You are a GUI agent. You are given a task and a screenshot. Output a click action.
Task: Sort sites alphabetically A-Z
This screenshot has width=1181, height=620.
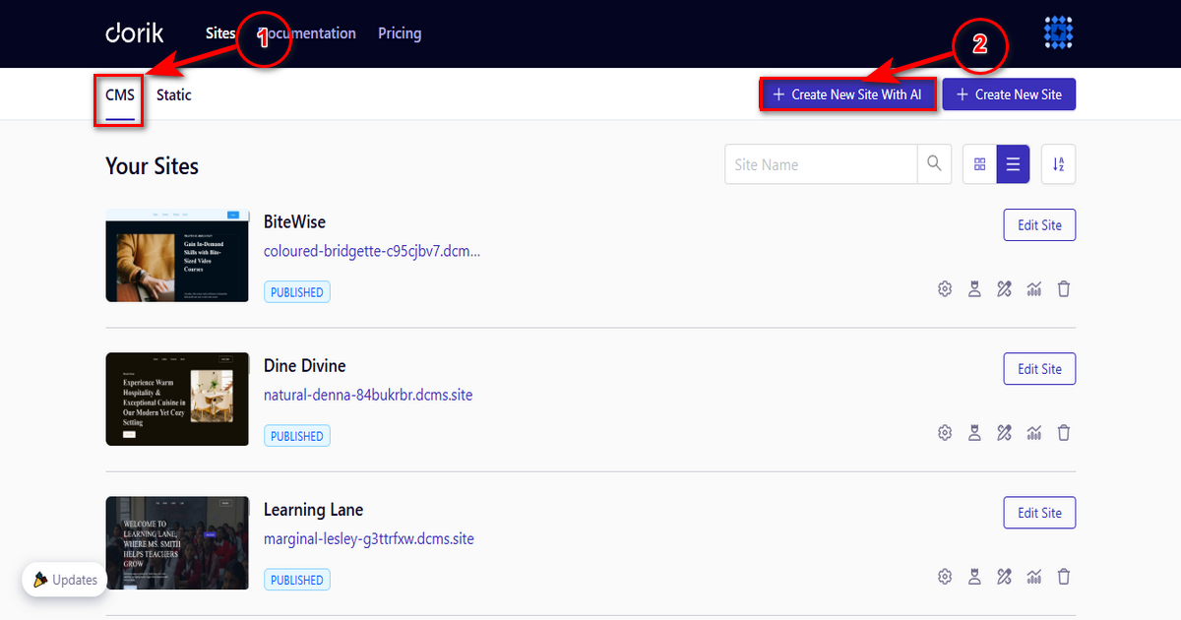tap(1058, 164)
